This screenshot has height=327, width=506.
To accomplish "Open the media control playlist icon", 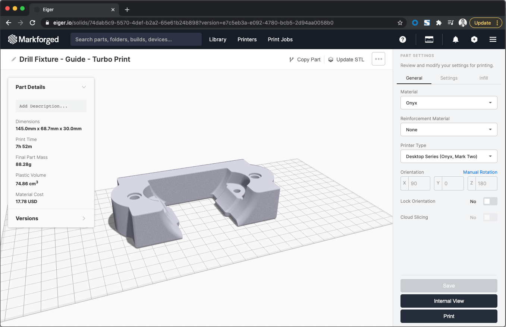I will [451, 23].
